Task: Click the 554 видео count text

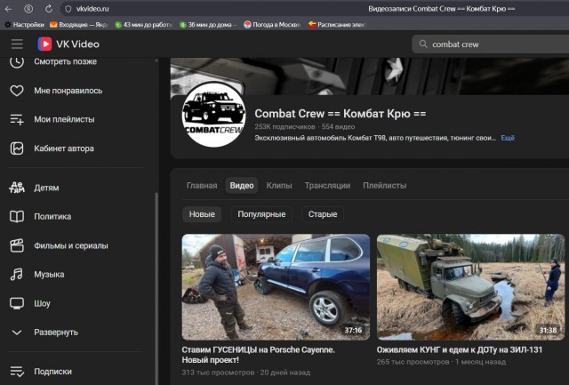Action: [338, 126]
